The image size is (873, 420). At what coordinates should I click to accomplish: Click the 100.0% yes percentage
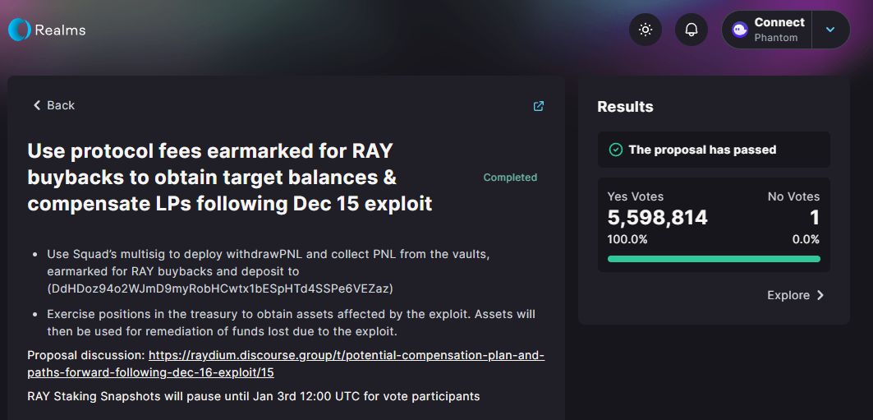[627, 239]
